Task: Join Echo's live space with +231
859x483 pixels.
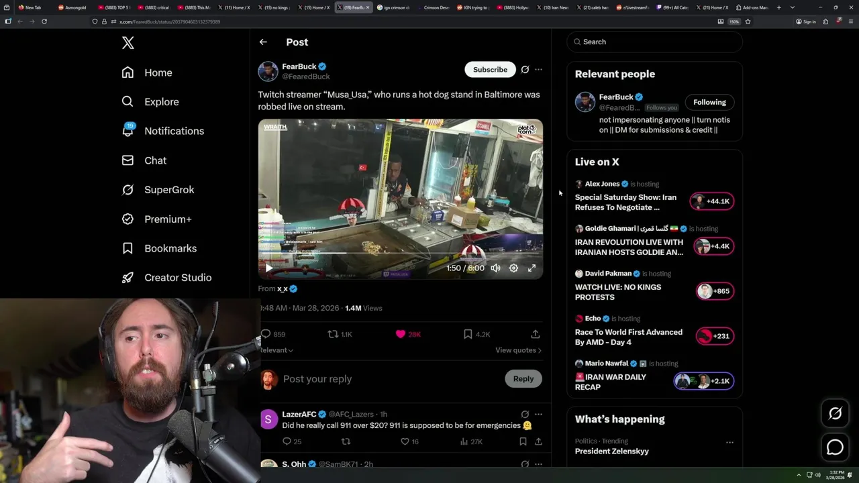Action: tap(715, 336)
